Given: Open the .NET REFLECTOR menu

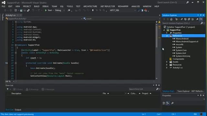Looking at the screenshot, I should [108, 6].
